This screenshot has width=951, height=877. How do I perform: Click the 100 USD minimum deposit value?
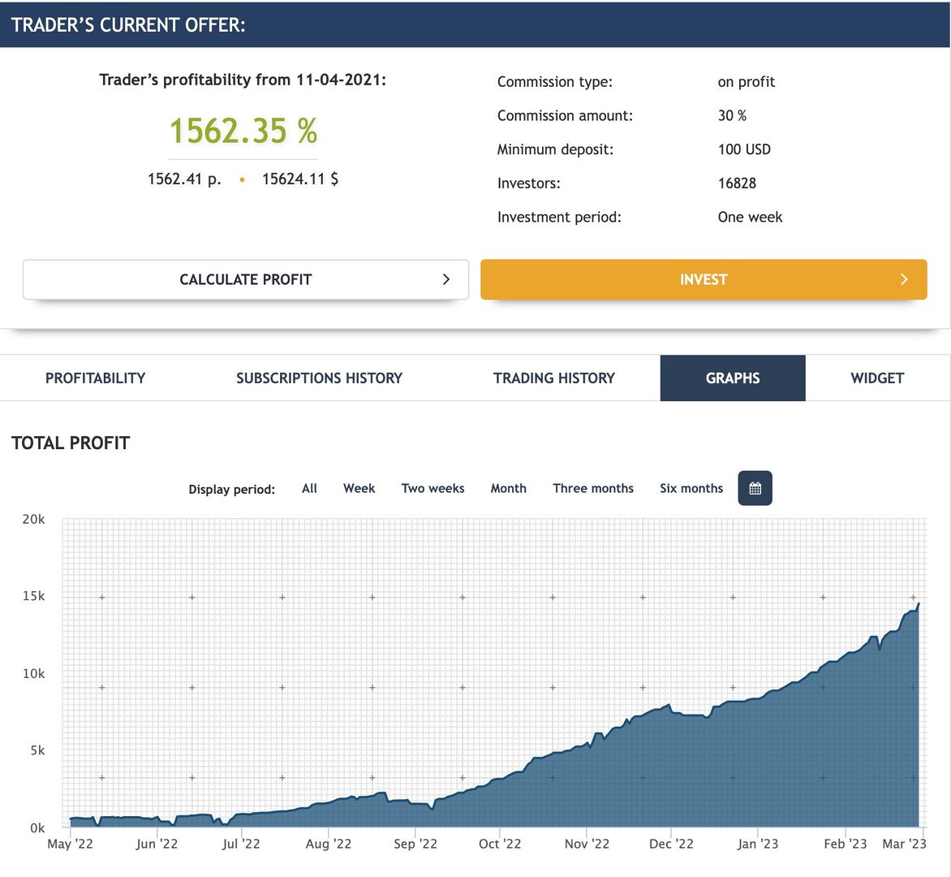coord(744,149)
